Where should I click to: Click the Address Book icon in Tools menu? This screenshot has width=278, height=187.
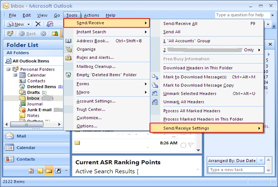coord(69,41)
